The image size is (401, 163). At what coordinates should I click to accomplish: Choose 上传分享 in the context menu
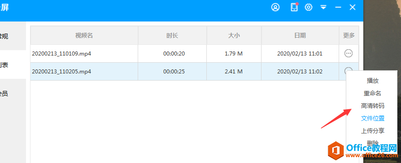373,131
